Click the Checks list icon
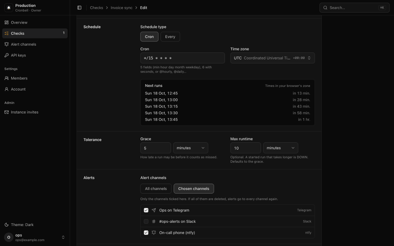Viewport: 394px width, 246px height. (x=7, y=33)
